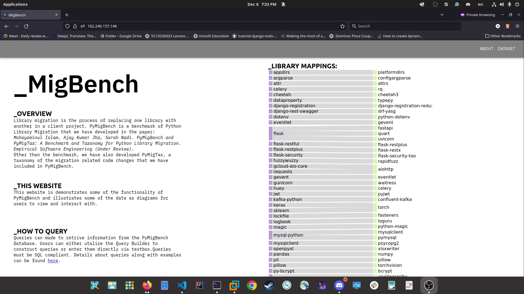Launch Discord from the taskbar

[x=339, y=285]
